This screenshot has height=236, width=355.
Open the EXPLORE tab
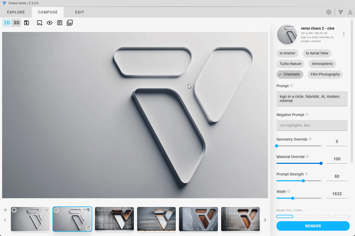[16, 12]
